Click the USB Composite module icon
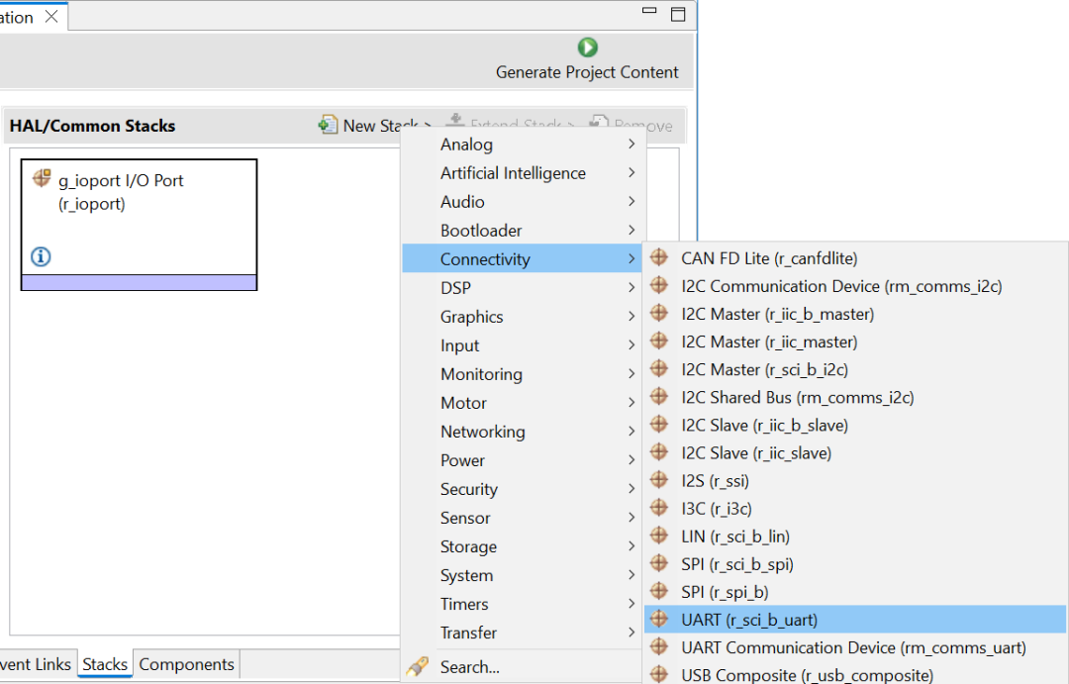Image resolution: width=1069 pixels, height=684 pixels. (660, 675)
